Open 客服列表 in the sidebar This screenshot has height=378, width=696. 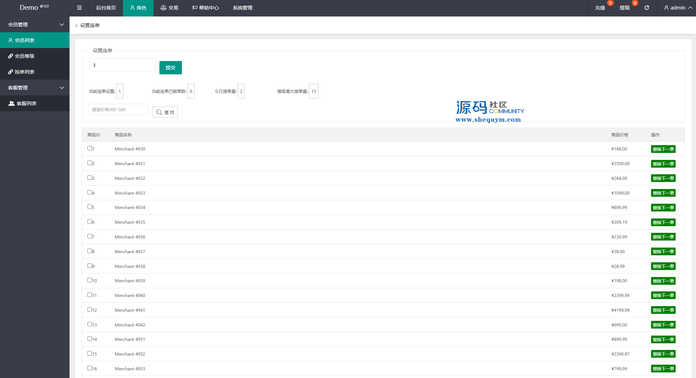(26, 103)
